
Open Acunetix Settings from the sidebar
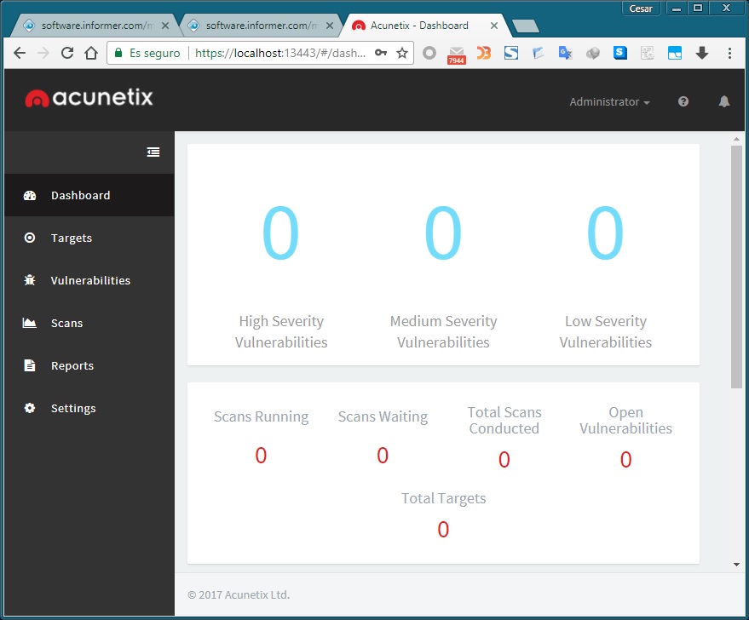[73, 408]
